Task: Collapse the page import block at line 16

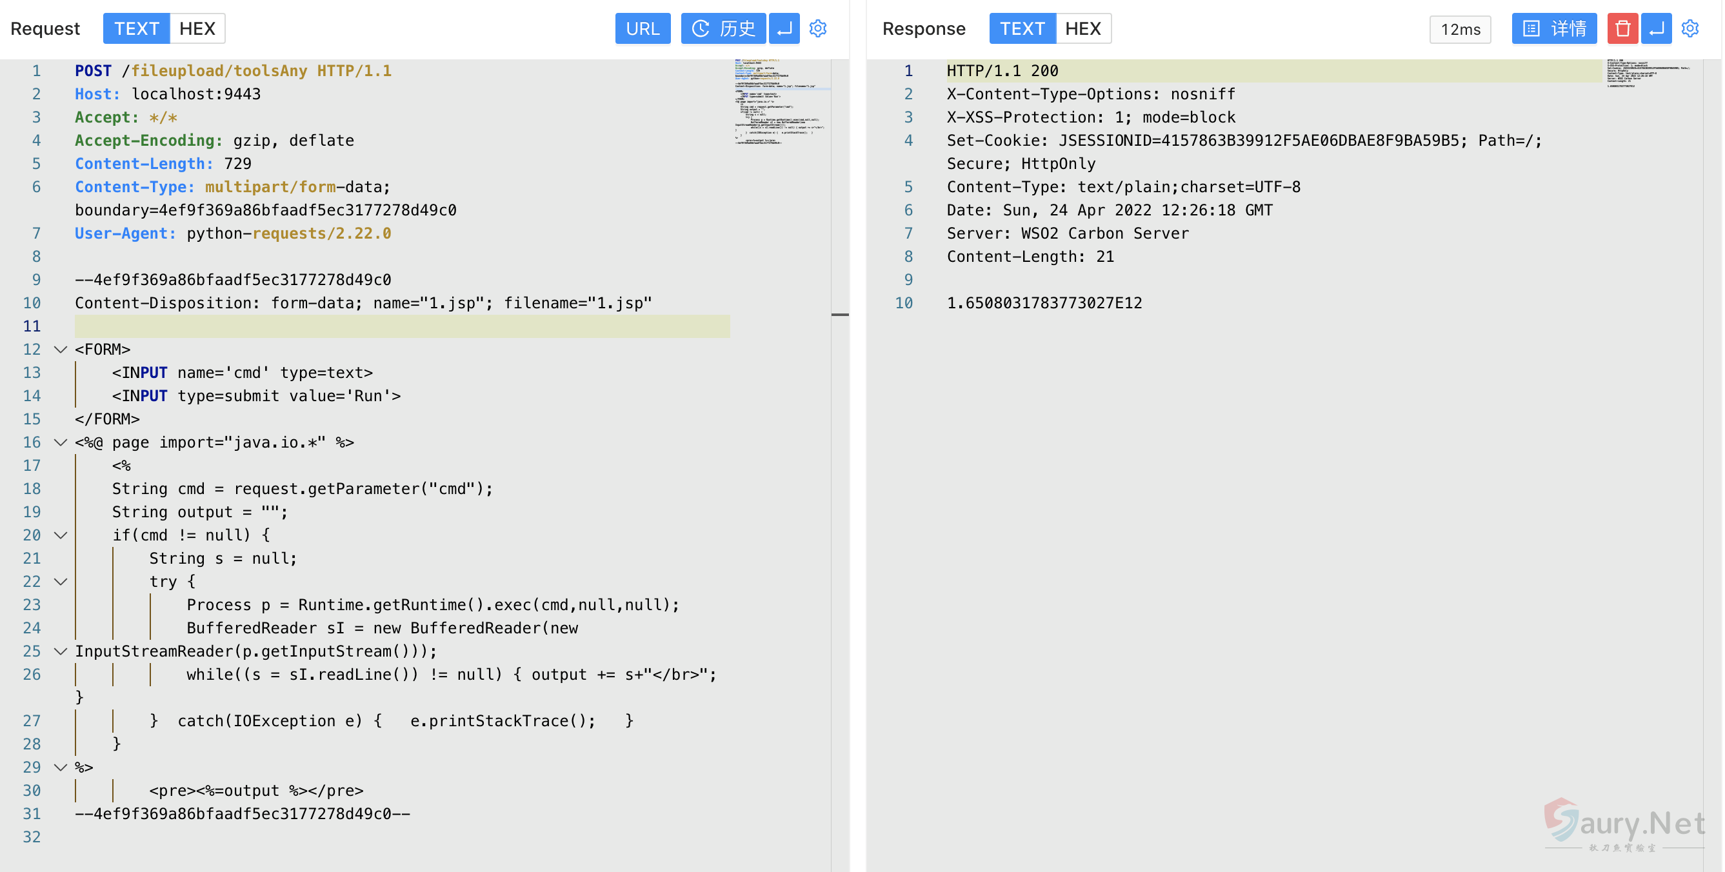Action: pos(60,442)
